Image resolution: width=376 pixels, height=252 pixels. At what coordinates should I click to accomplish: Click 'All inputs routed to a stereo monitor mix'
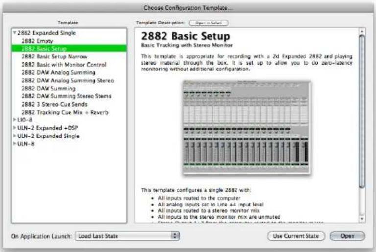coord(209,211)
